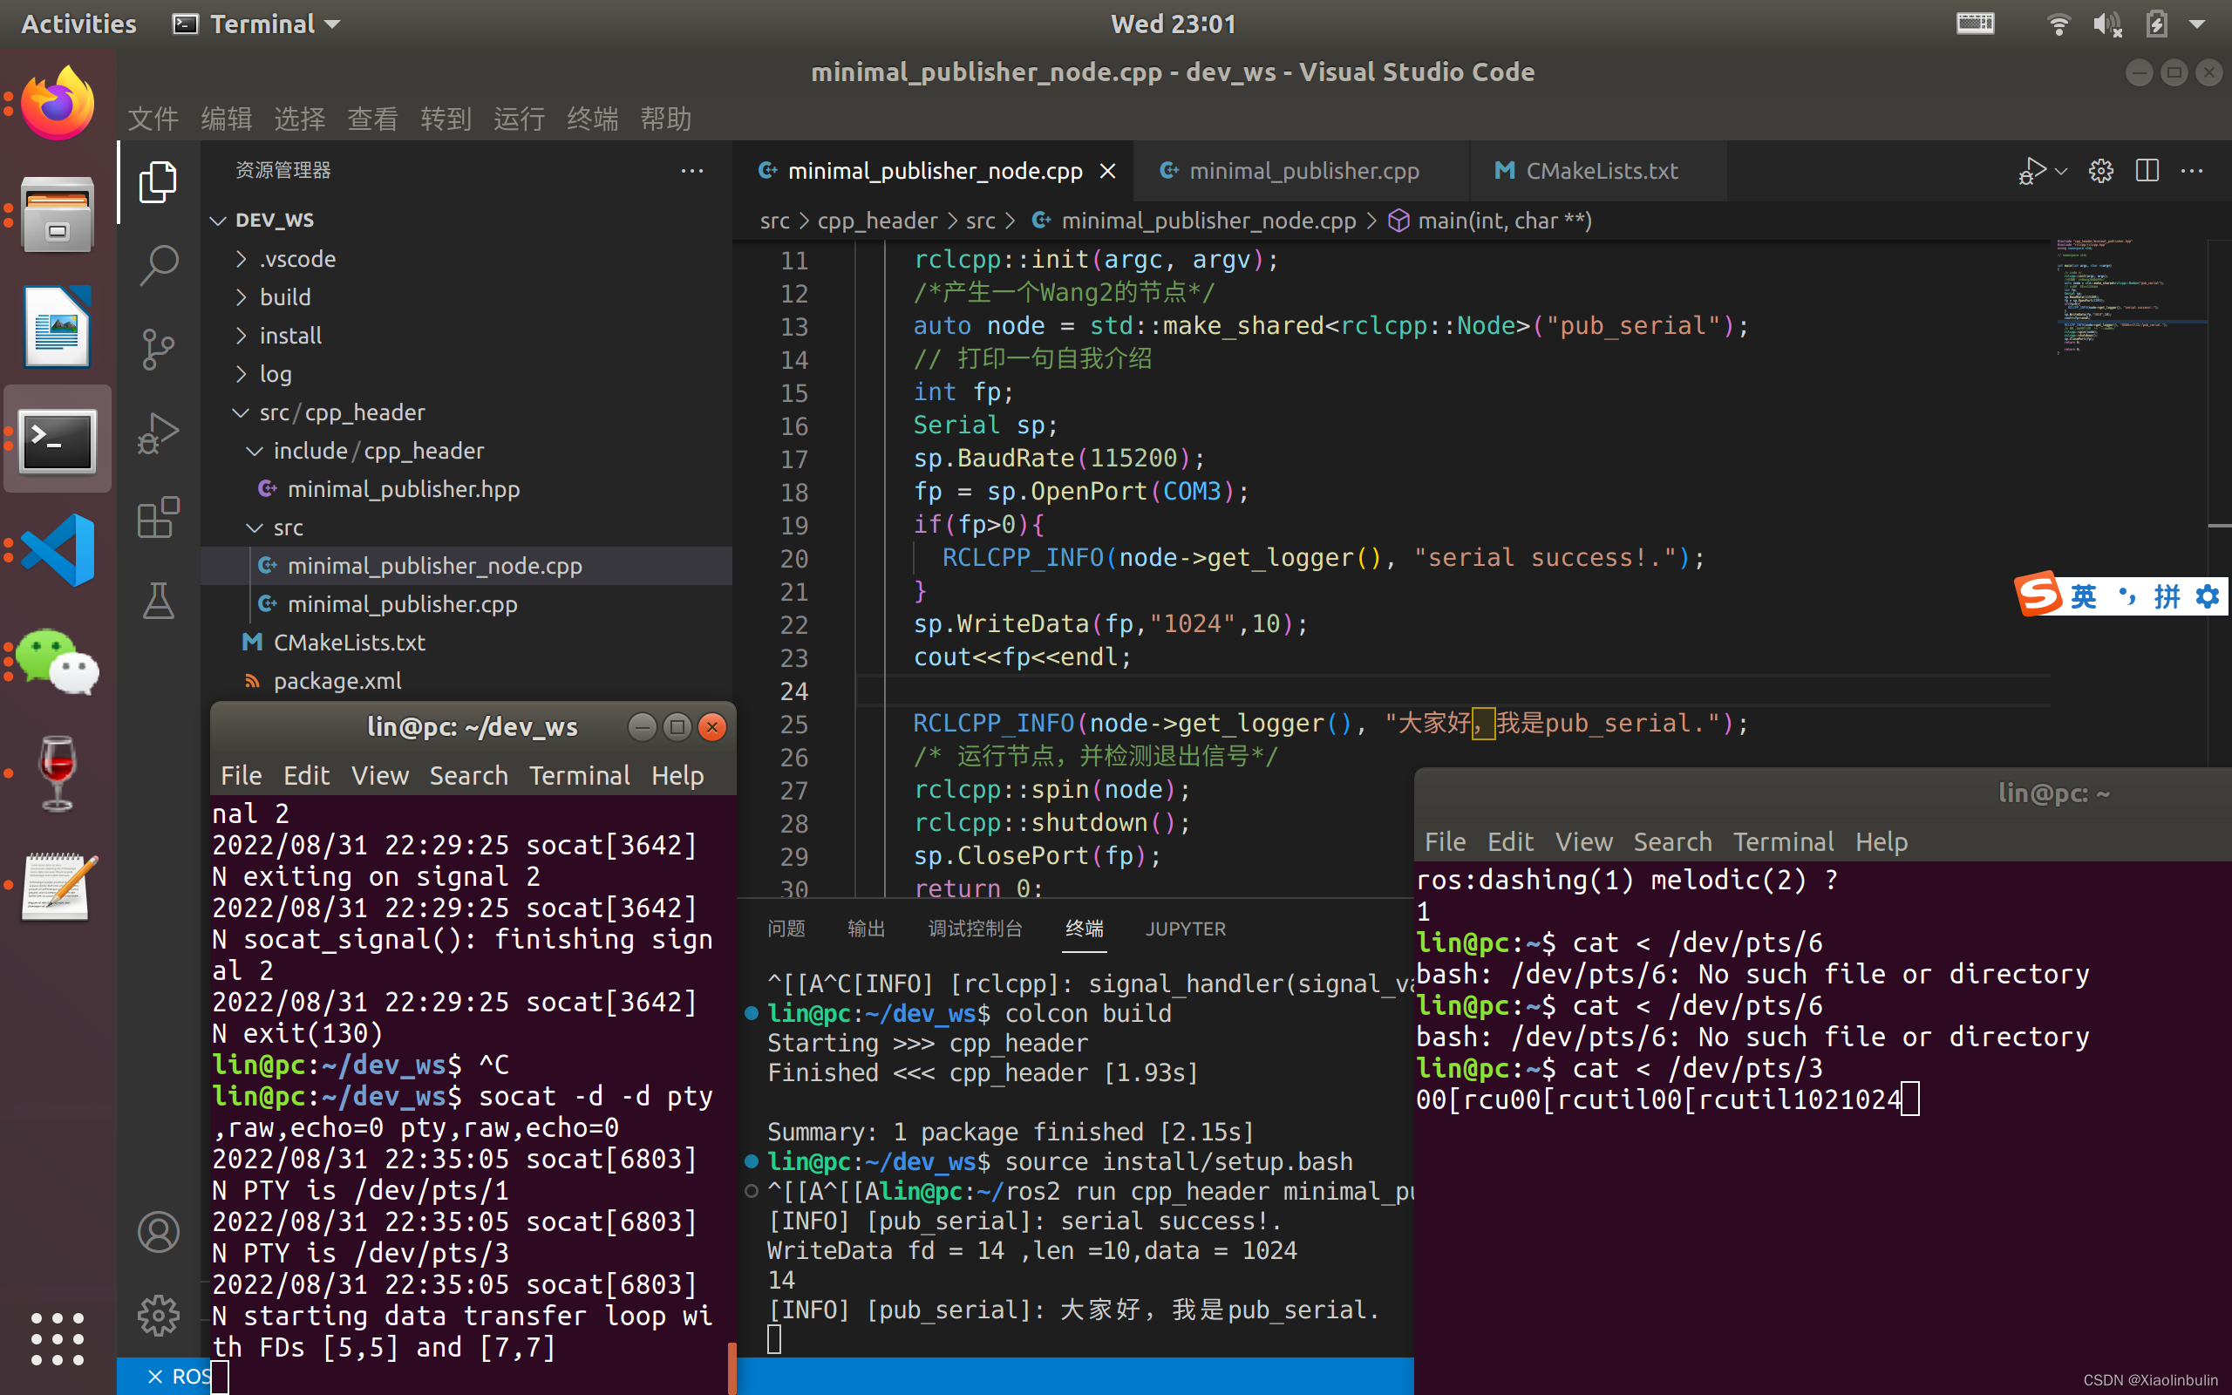
Task: Open editor More Actions ellipsis
Action: pyautogui.click(x=2193, y=171)
